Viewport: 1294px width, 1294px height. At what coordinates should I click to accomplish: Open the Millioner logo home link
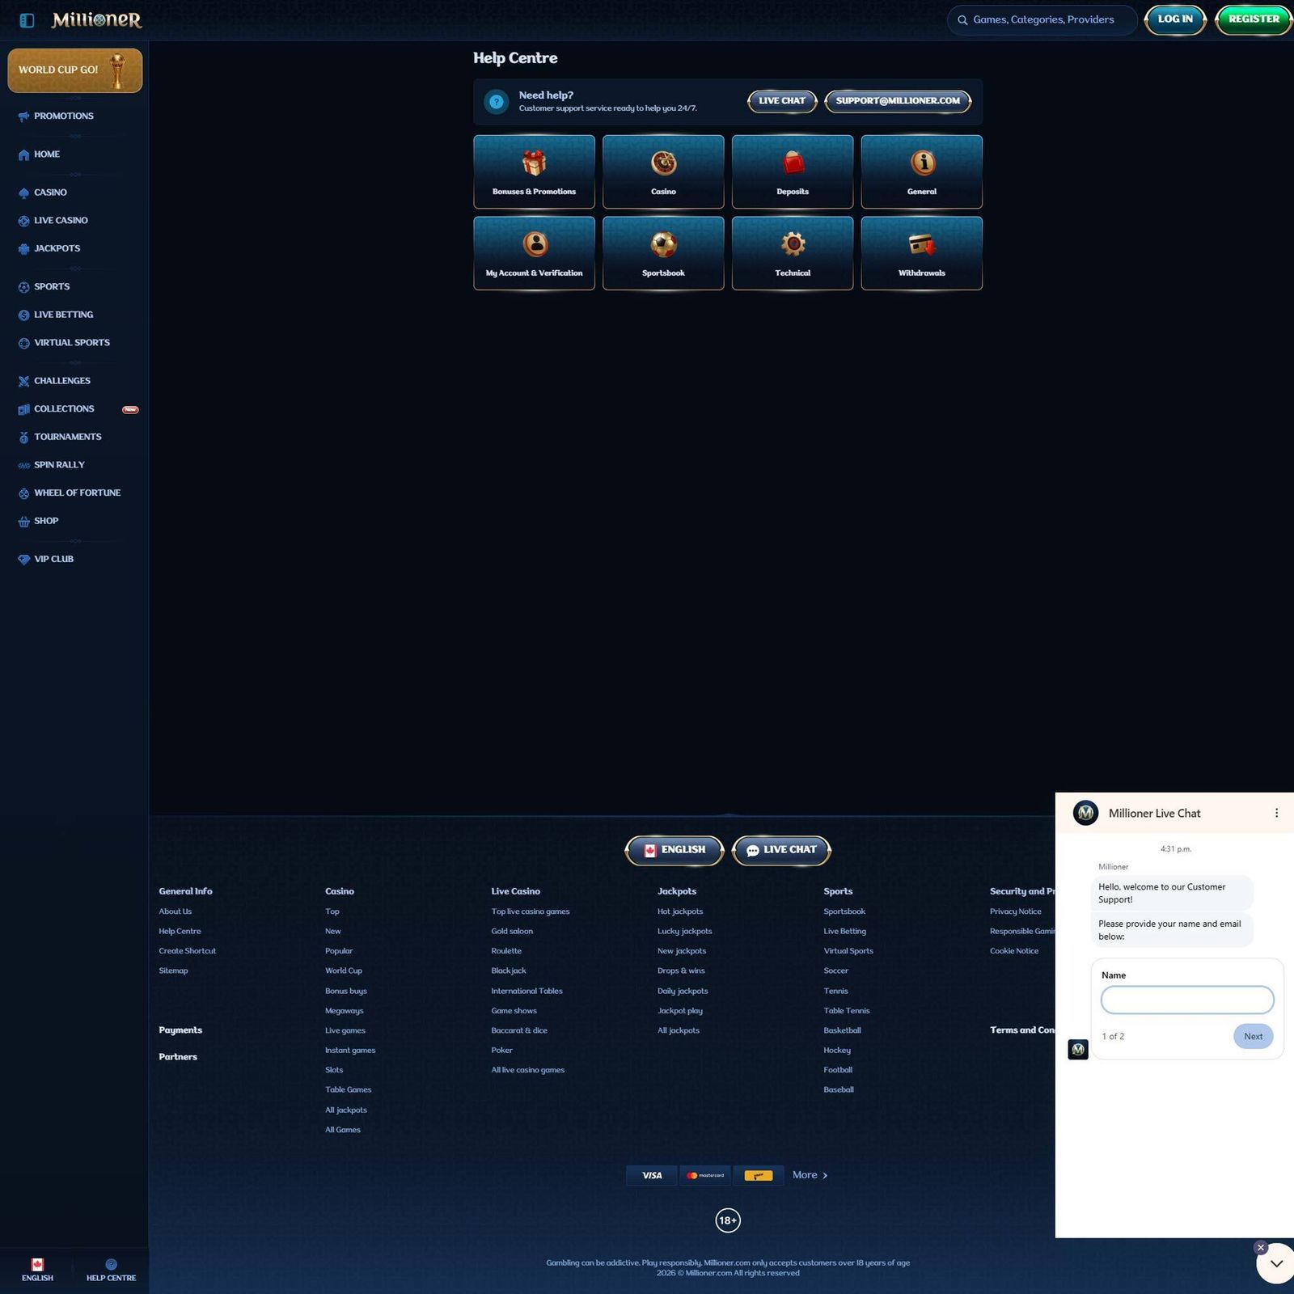pos(96,20)
